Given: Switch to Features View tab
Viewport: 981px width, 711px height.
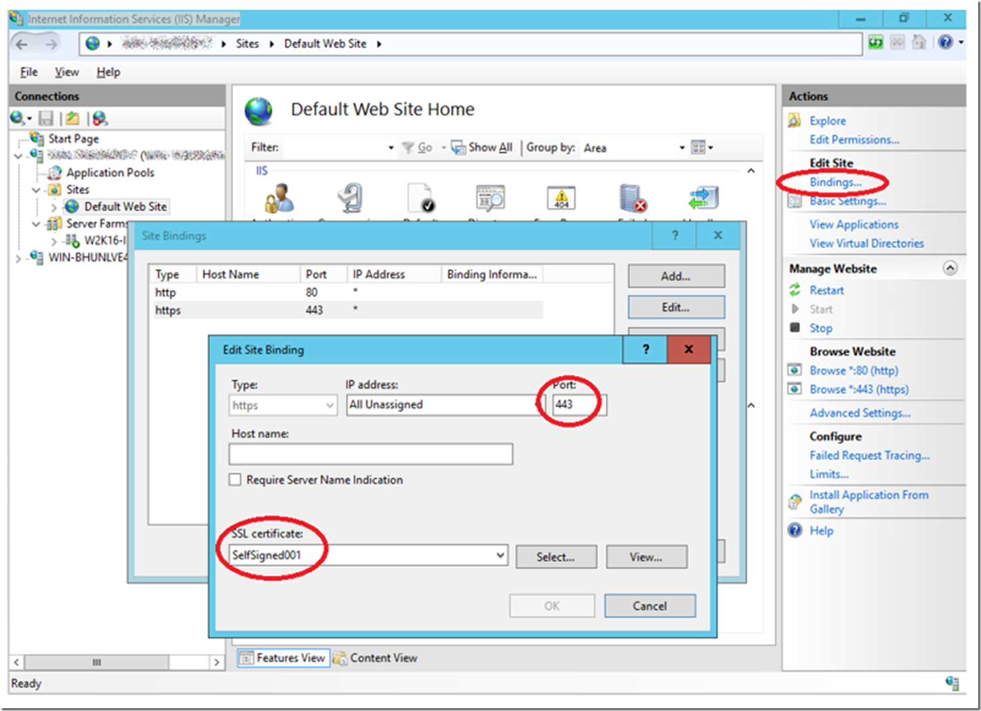Looking at the screenshot, I should [x=283, y=658].
